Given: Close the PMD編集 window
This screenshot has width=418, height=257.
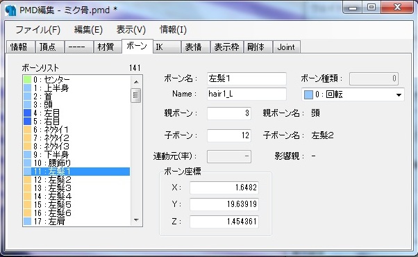Looking at the screenshot, I should pyautogui.click(x=397, y=8).
